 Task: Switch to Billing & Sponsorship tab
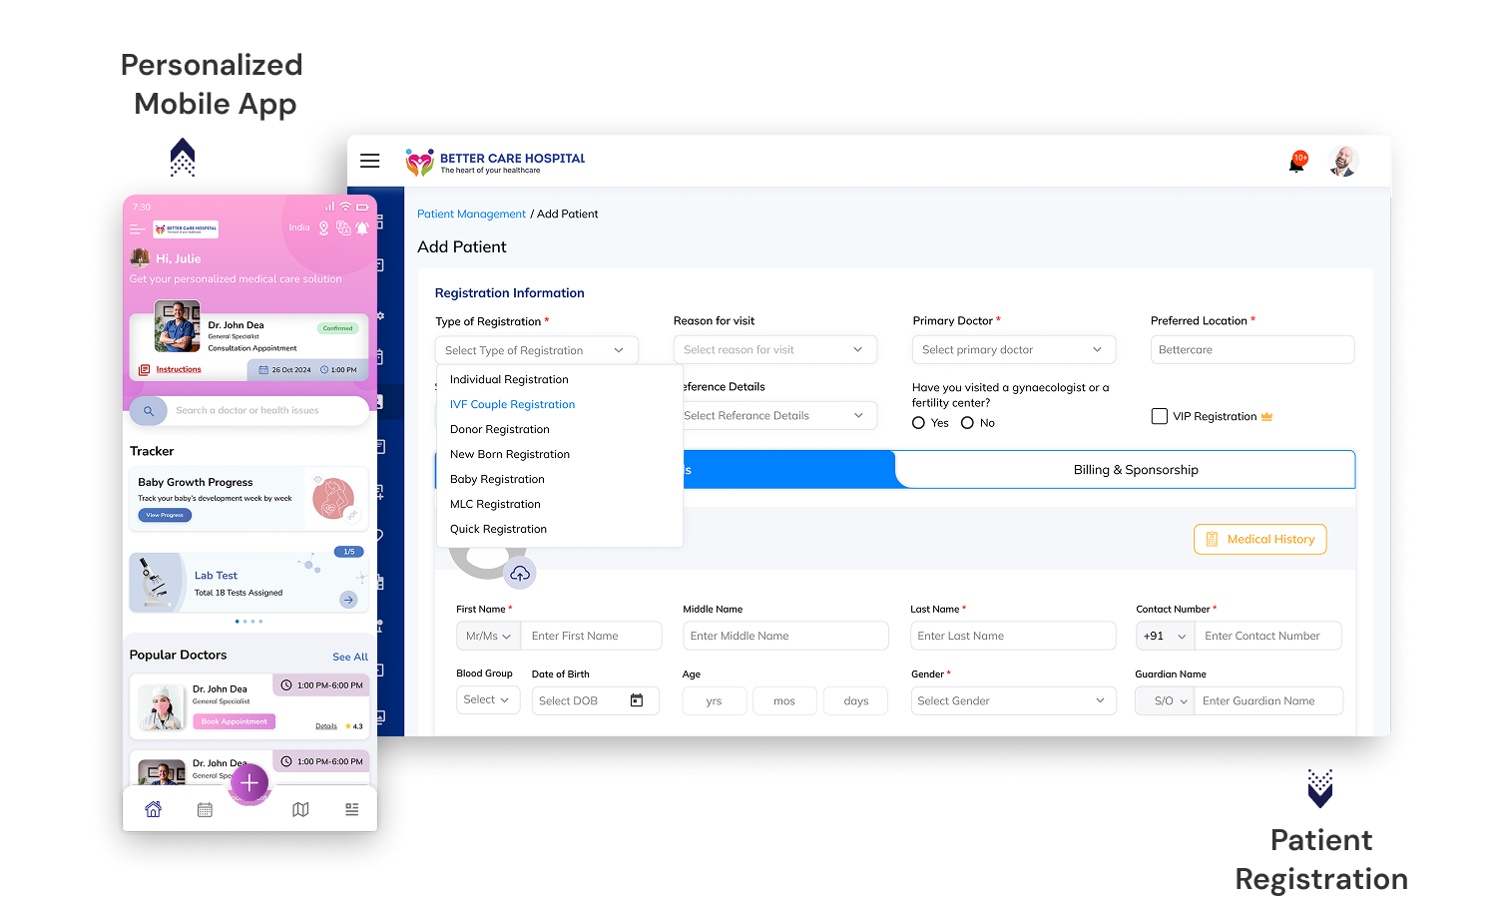point(1135,470)
